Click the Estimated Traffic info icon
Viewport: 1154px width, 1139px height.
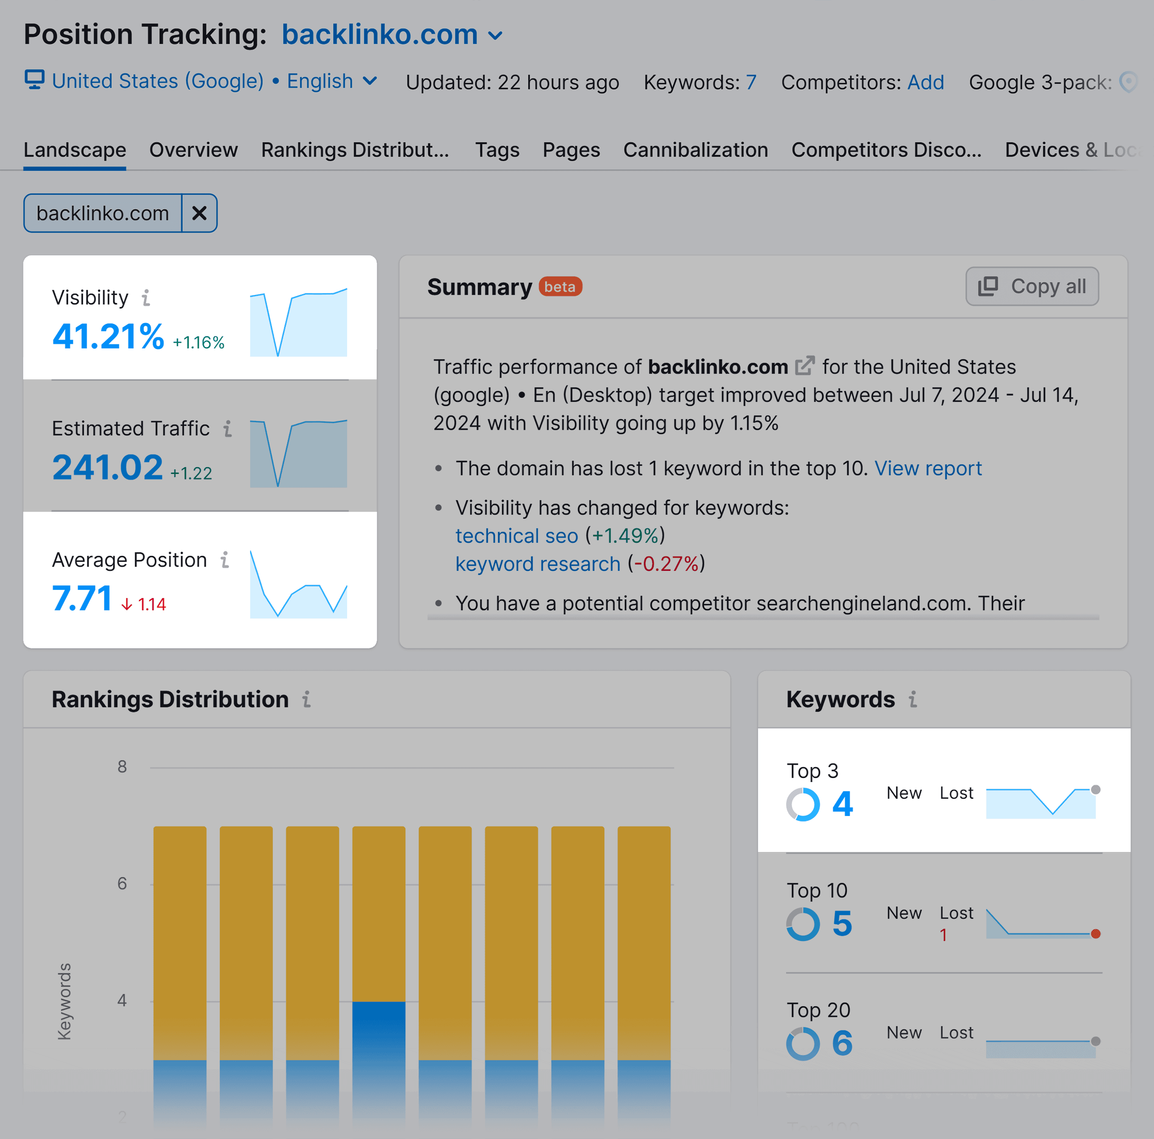pyautogui.click(x=228, y=428)
